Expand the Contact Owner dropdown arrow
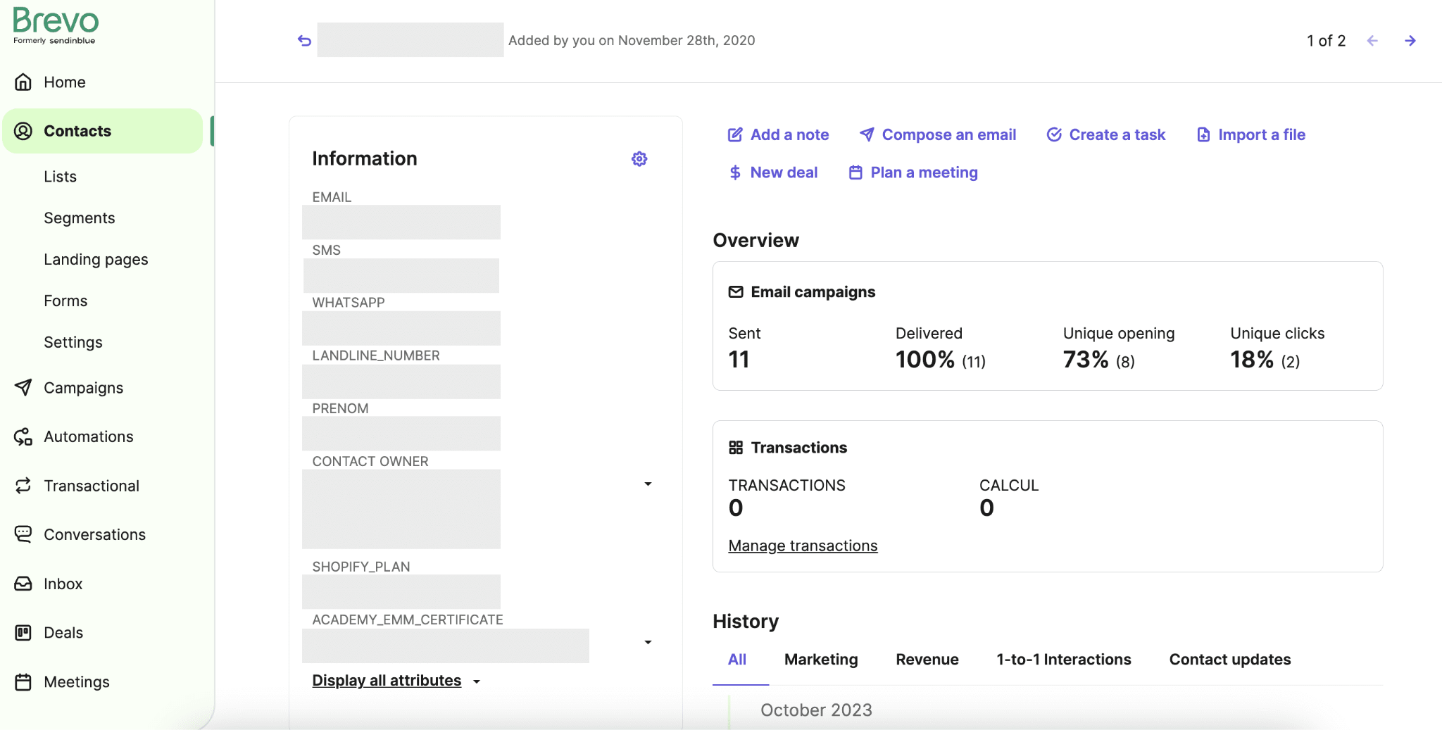 648,484
